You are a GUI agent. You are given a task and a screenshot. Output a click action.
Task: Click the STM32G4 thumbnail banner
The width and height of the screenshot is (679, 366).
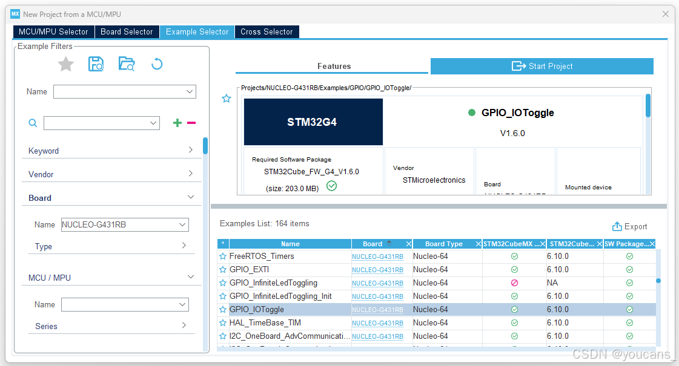(x=313, y=122)
